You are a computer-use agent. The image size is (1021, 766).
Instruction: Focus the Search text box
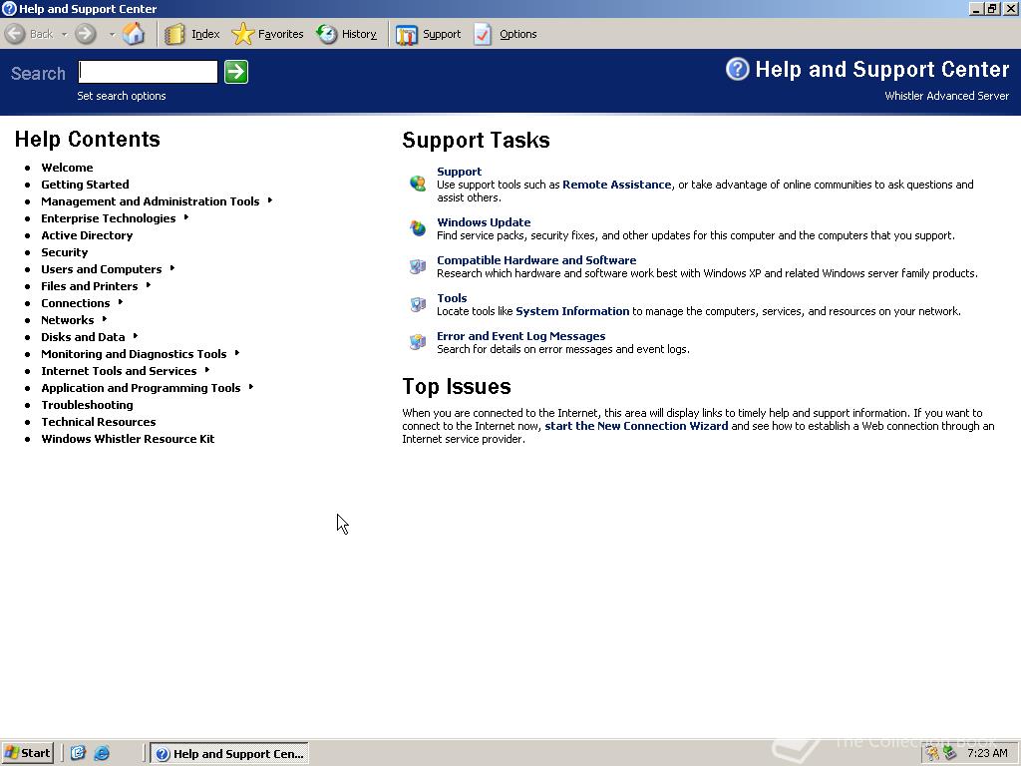pos(148,72)
